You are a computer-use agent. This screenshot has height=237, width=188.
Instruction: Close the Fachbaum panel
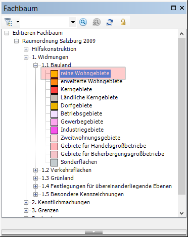tap(182, 8)
